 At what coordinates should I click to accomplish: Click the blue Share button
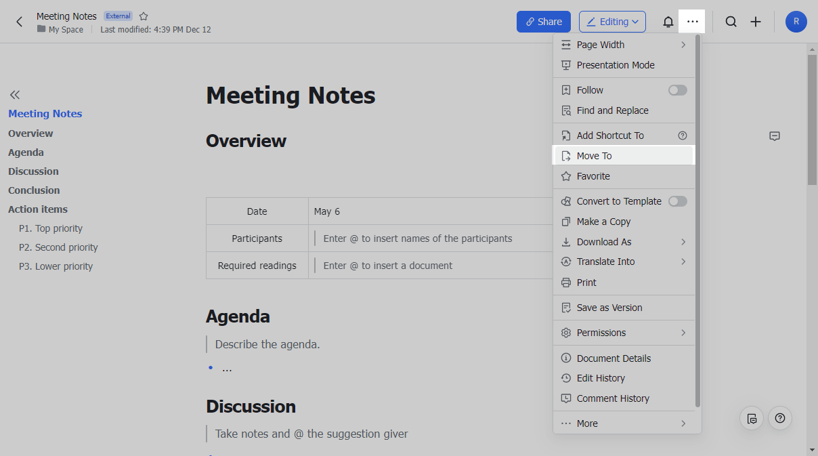543,22
